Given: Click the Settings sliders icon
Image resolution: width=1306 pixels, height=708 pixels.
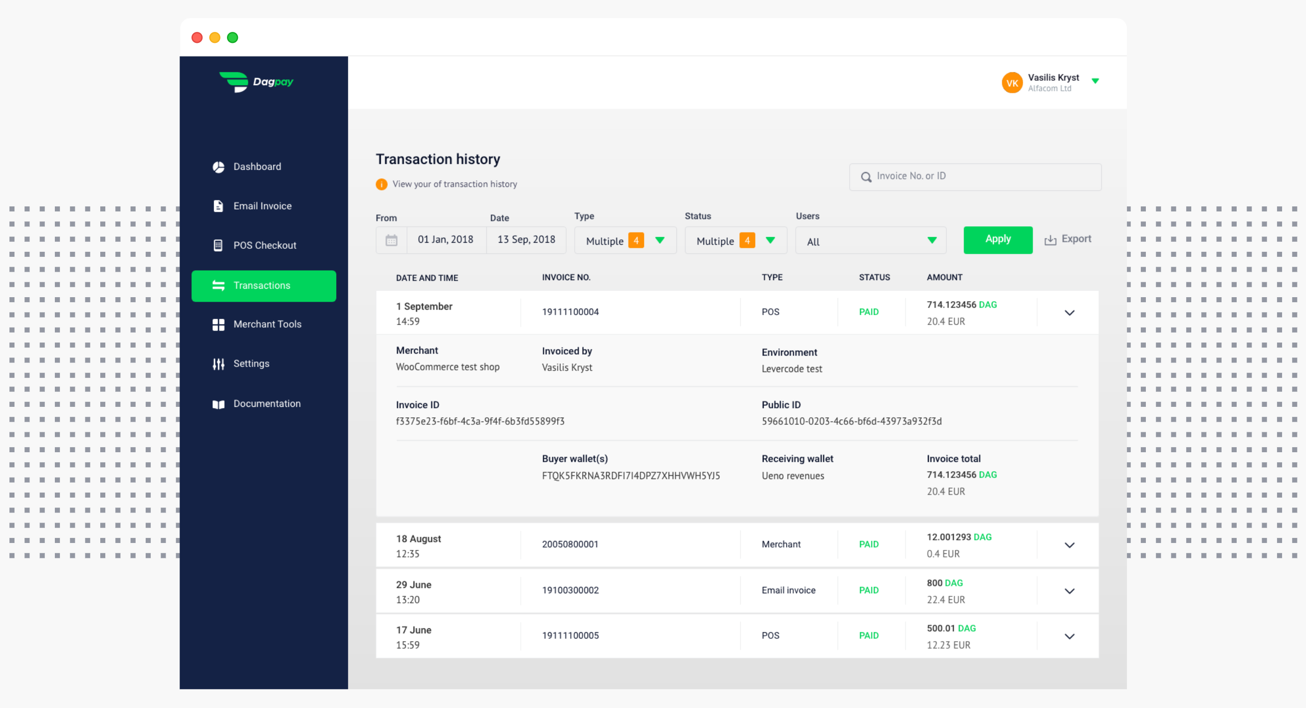Looking at the screenshot, I should pos(218,364).
